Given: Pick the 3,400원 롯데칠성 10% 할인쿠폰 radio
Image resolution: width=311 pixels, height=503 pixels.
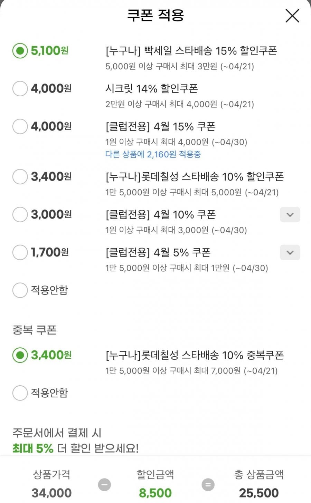Looking at the screenshot, I should pos(20,177).
